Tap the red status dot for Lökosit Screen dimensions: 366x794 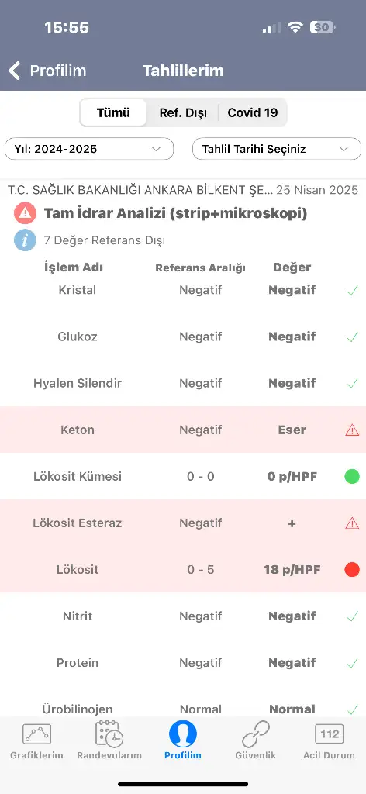coord(352,570)
